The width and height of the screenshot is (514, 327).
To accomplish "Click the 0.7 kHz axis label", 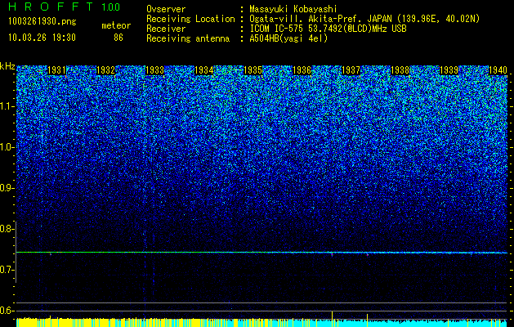I will click(x=7, y=270).
